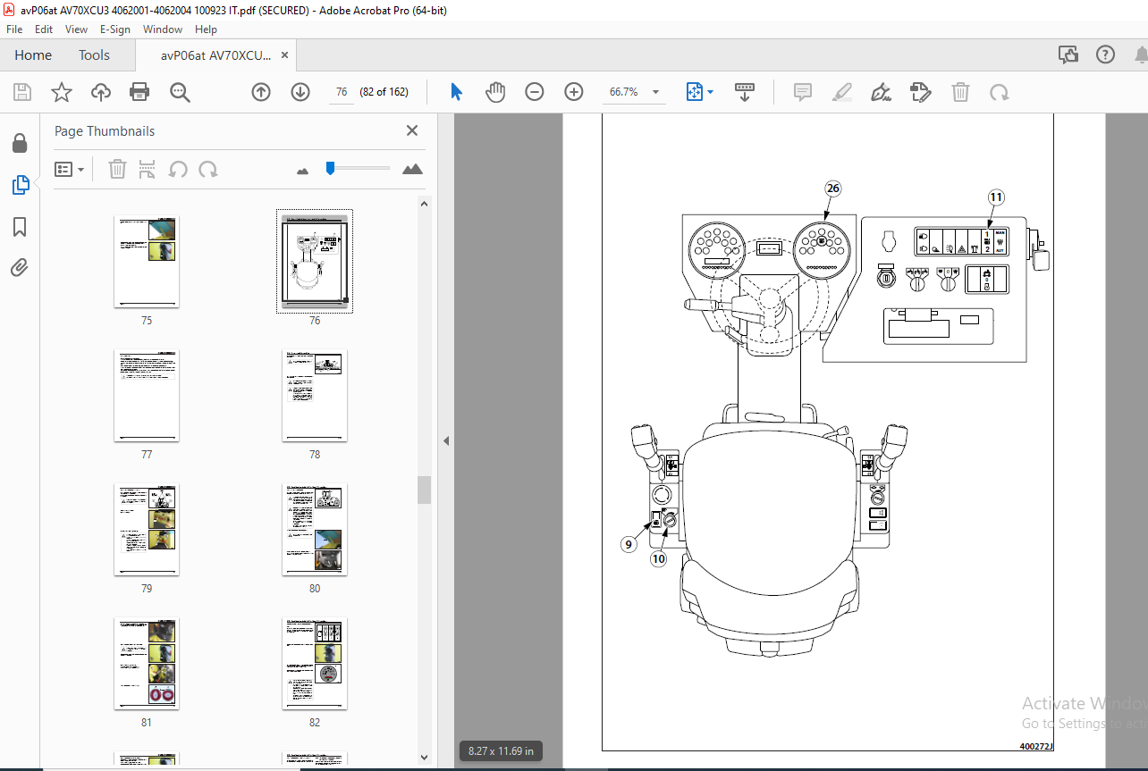
Task: Print the document with the printer icon
Action: 139,92
